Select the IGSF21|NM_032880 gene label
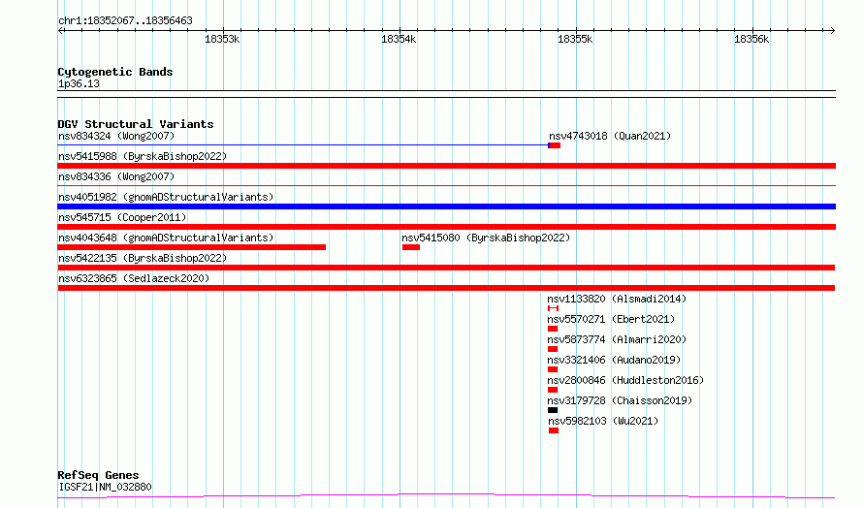The width and height of the screenshot is (863, 508). point(105,487)
